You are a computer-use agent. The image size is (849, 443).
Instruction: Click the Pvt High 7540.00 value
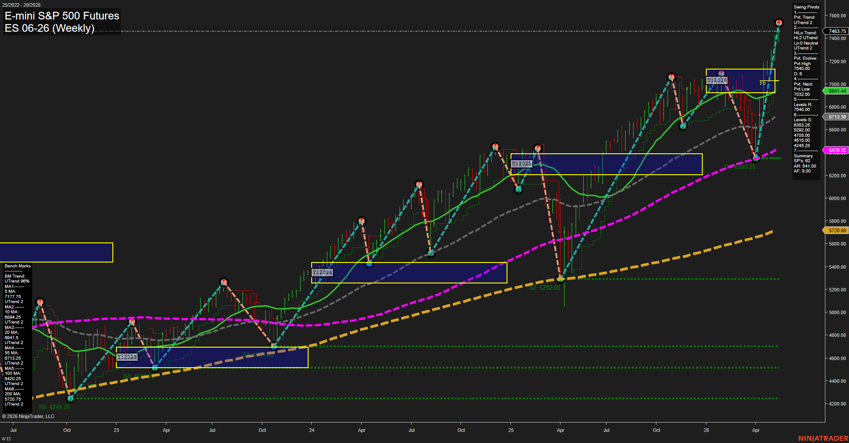click(802, 66)
